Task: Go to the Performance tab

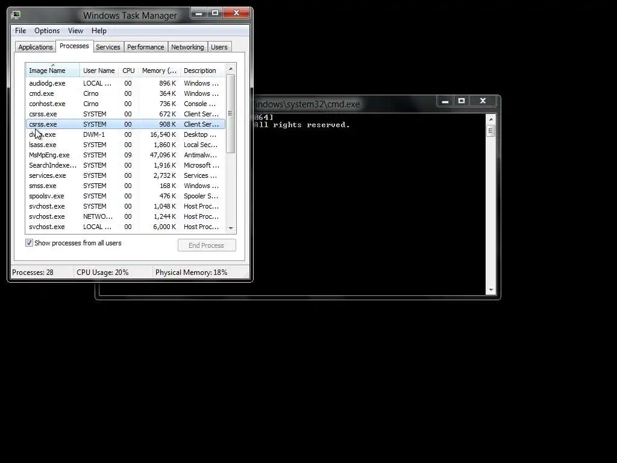Action: [x=146, y=47]
